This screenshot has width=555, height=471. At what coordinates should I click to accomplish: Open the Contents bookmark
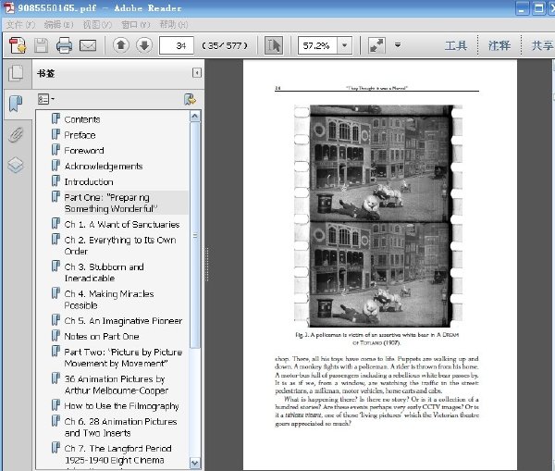(x=82, y=119)
